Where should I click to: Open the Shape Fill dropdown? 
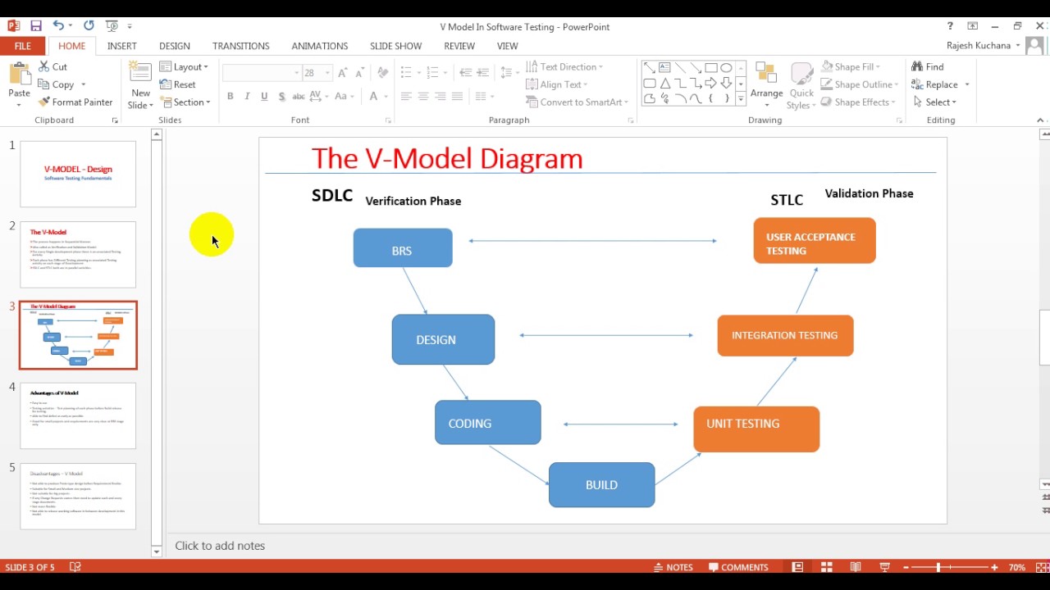[x=851, y=66]
